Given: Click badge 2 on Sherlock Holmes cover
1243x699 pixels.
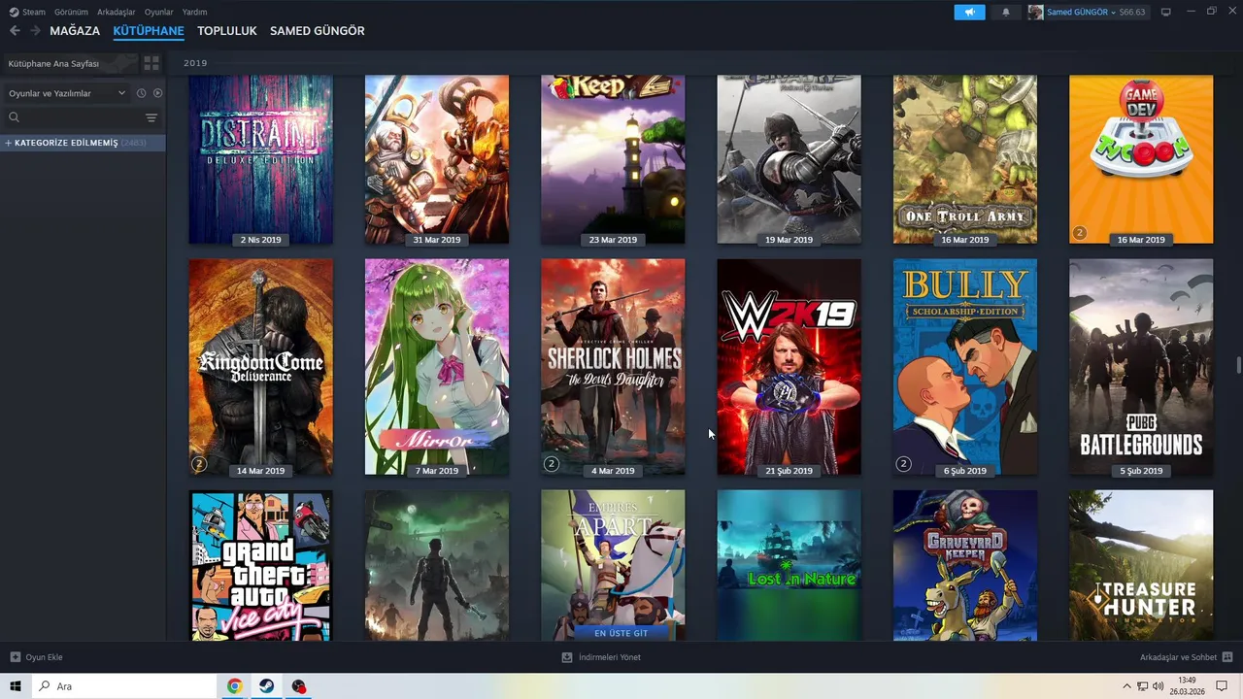Looking at the screenshot, I should 552,464.
